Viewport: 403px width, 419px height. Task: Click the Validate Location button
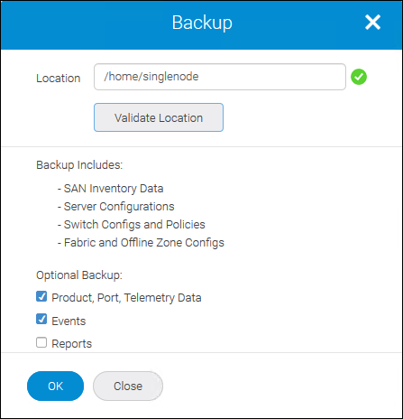tap(159, 117)
